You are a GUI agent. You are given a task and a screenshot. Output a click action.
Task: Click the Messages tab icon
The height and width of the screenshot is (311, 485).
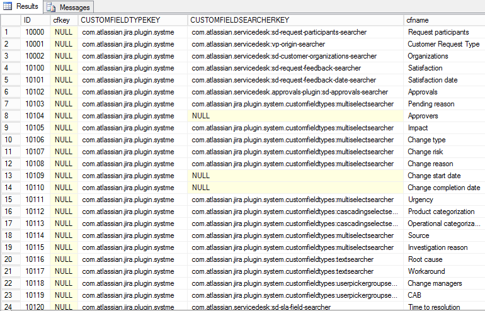pyautogui.click(x=51, y=7)
